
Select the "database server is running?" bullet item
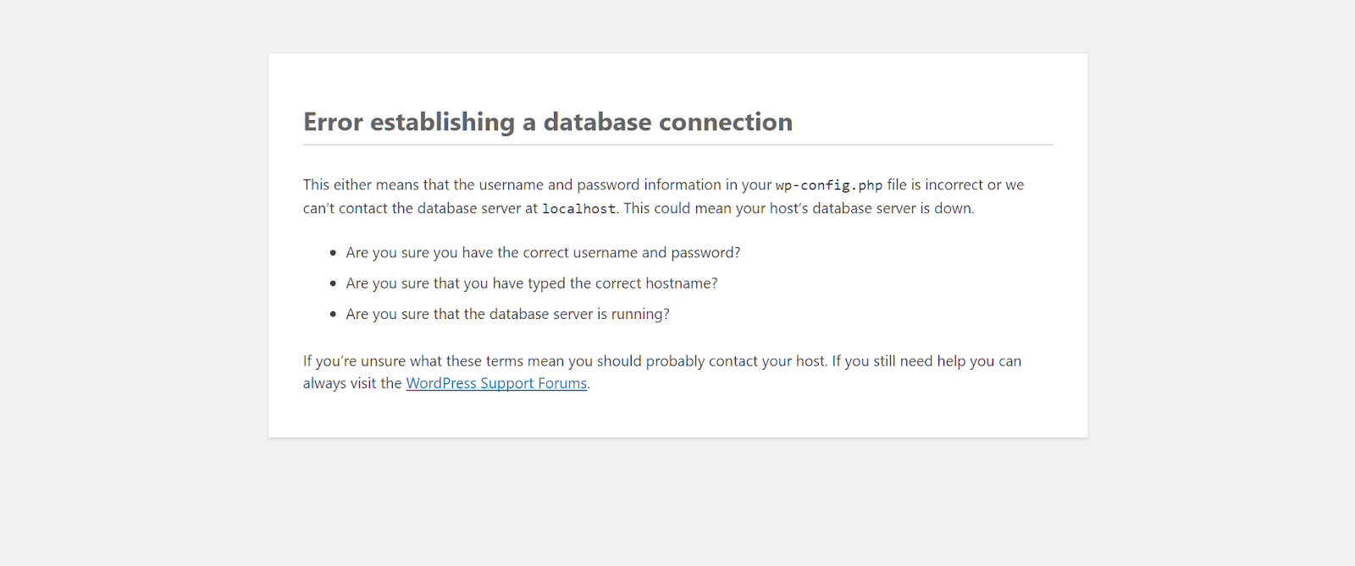(507, 314)
